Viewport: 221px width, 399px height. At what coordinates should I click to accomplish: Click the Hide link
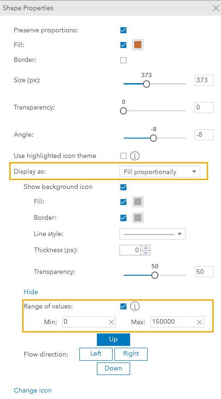(31, 292)
